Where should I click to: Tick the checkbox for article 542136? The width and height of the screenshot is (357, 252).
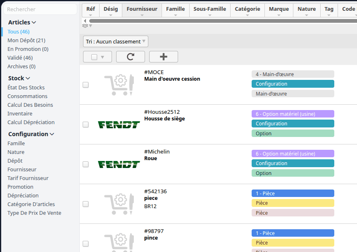(86, 204)
